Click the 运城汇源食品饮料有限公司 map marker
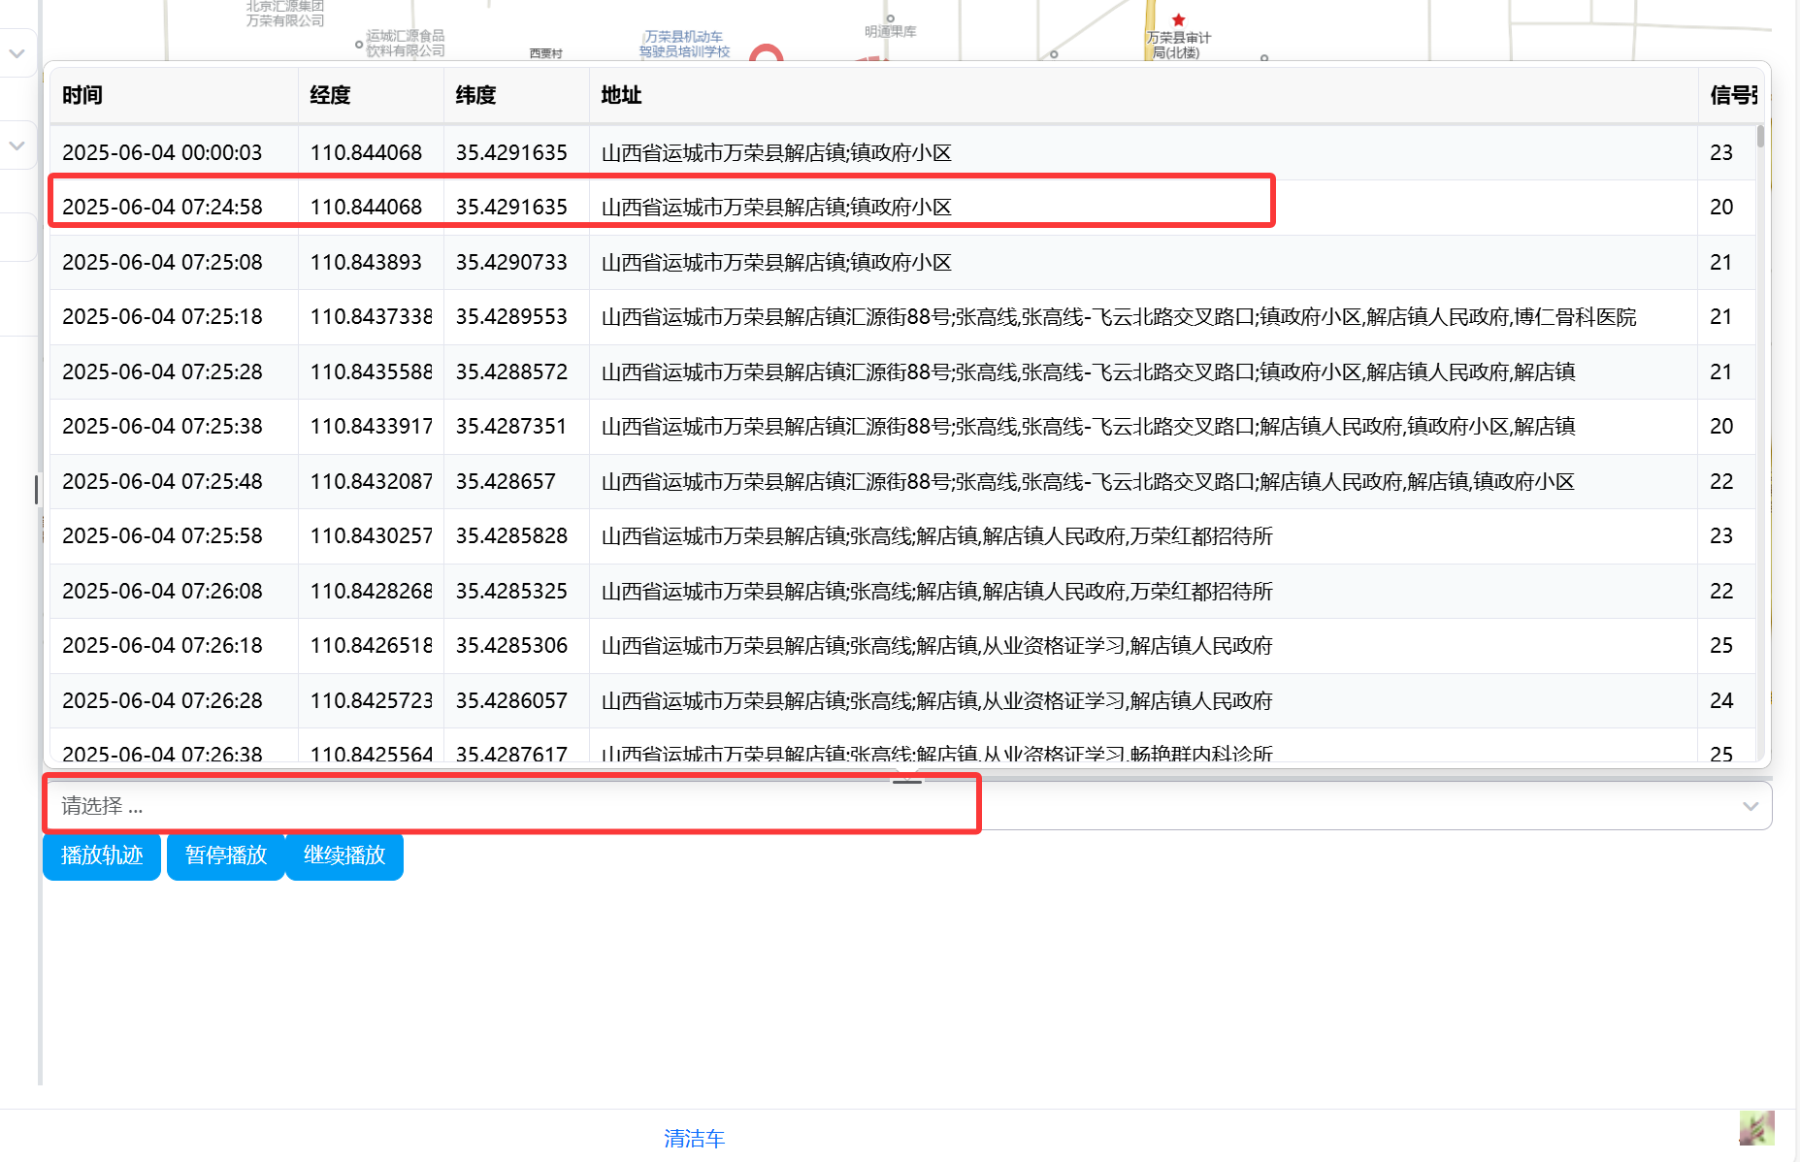Image resolution: width=1800 pixels, height=1162 pixels. pos(359,44)
